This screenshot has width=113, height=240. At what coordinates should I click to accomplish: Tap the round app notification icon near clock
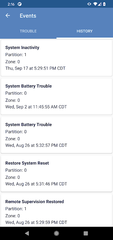point(20,4)
